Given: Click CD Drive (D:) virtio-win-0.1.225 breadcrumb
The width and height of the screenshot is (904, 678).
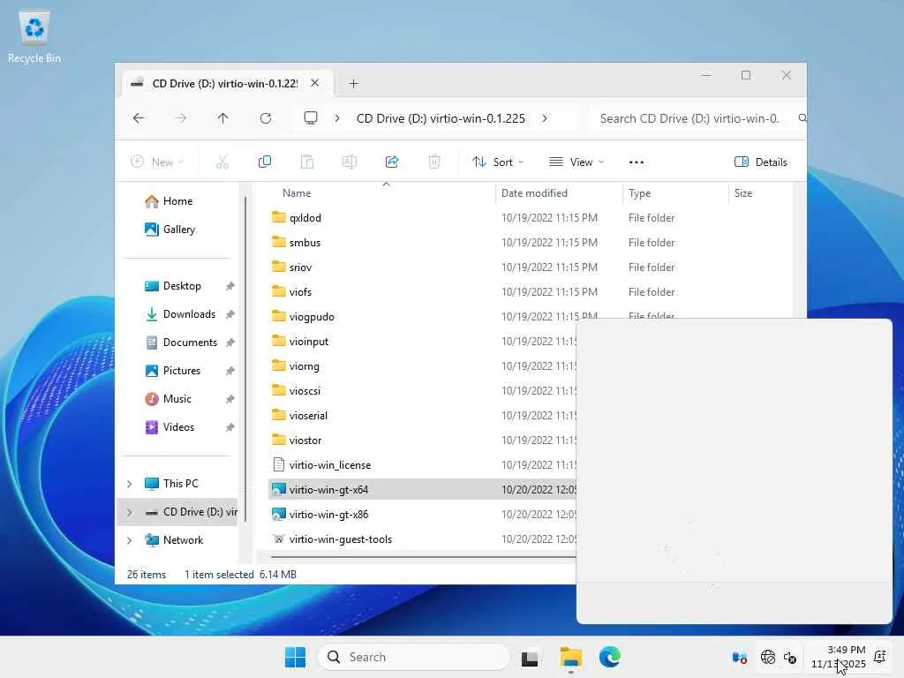Looking at the screenshot, I should (x=441, y=118).
